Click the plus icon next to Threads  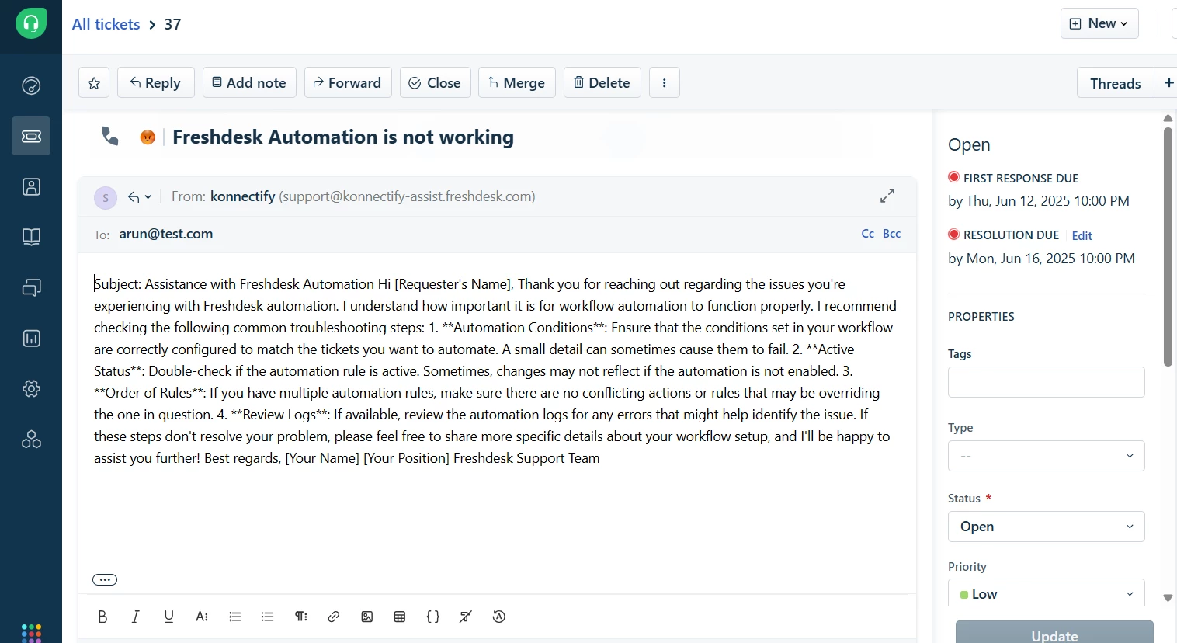1168,82
